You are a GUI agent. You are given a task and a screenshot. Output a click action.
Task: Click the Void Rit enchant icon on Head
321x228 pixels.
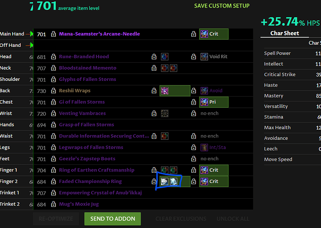point(204,57)
